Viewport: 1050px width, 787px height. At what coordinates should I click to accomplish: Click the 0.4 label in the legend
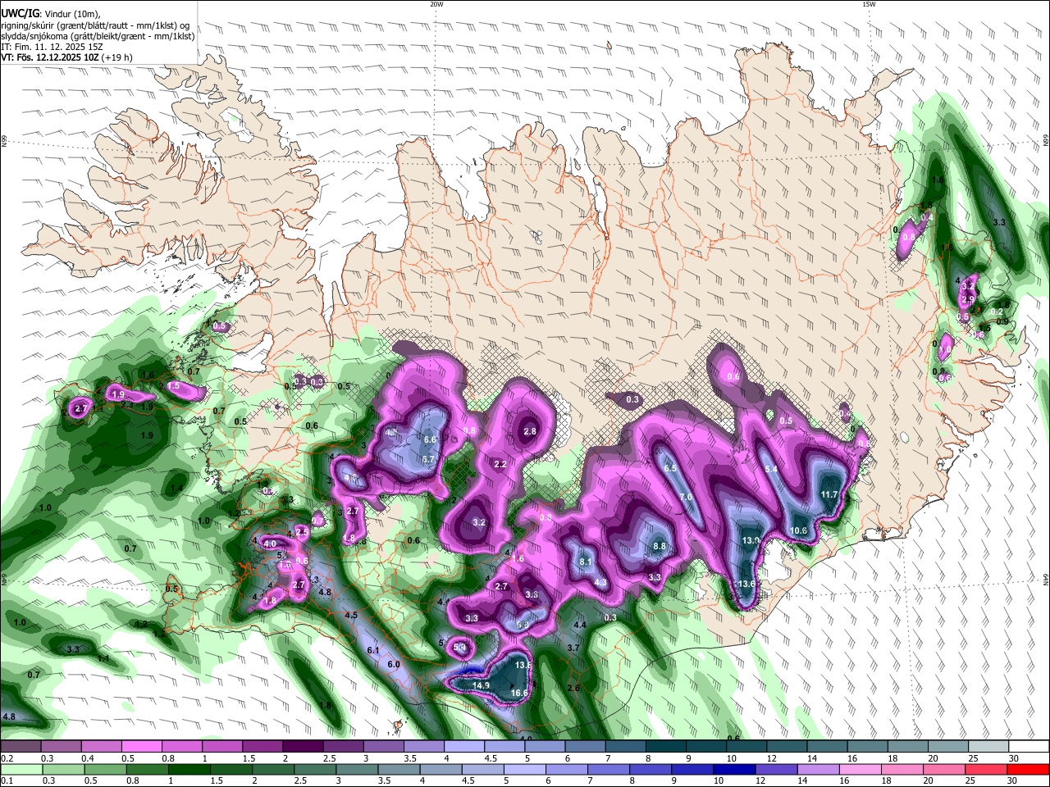[88, 758]
